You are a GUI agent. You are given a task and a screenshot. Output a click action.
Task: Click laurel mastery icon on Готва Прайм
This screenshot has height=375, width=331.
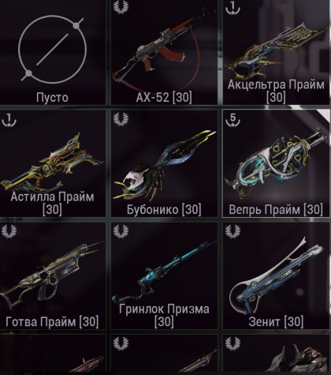point(9,231)
